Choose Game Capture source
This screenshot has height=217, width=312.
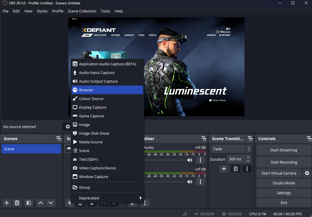click(x=107, y=116)
